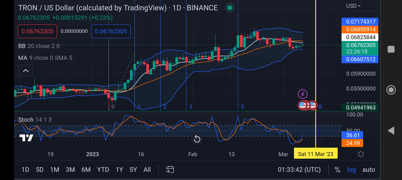Open chart settings gear icon
The height and width of the screenshot is (180, 402).
coord(361,154)
